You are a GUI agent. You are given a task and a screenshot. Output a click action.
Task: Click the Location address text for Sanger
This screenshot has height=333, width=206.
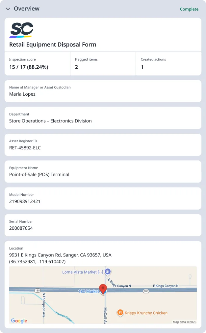pyautogui.click(x=60, y=255)
